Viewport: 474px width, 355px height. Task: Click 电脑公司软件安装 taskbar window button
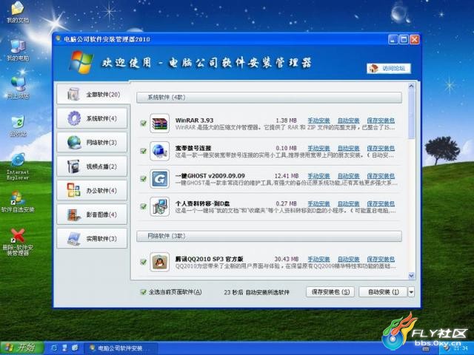(x=120, y=348)
